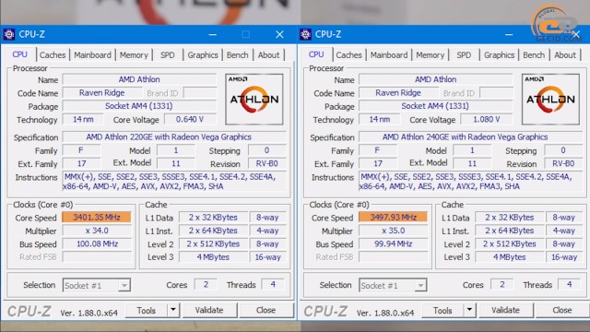Open the Caches tab in right window
The height and width of the screenshot is (332, 590).
348,55
